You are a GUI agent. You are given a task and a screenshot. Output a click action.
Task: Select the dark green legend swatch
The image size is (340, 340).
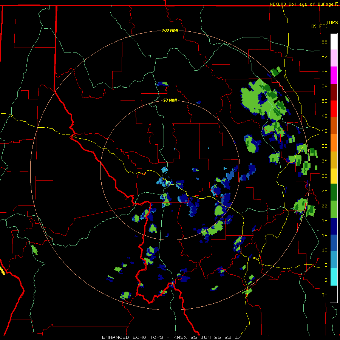334,192
